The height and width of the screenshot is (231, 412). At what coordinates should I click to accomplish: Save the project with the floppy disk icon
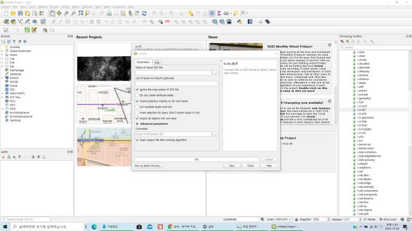coord(20,13)
